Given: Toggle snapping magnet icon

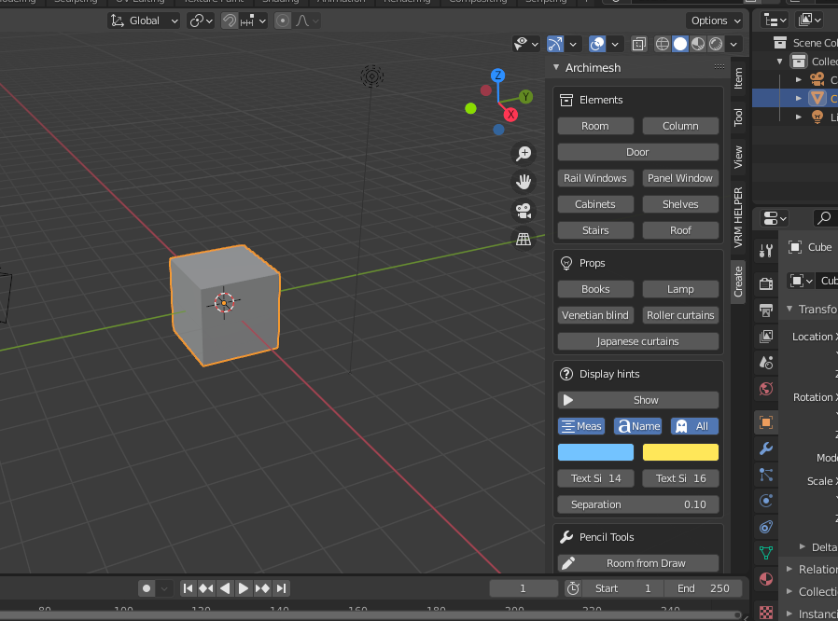Looking at the screenshot, I should pos(230,21).
